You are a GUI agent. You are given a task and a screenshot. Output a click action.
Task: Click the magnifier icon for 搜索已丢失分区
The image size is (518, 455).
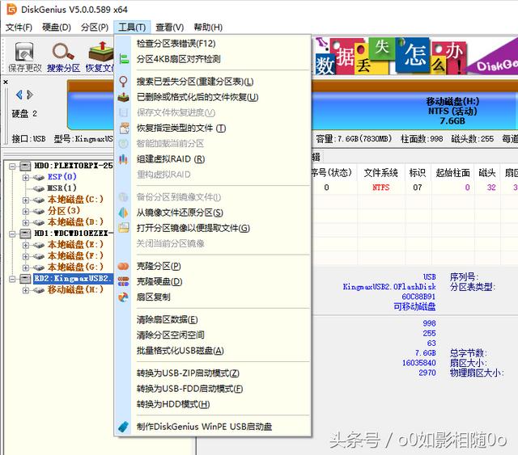(123, 82)
